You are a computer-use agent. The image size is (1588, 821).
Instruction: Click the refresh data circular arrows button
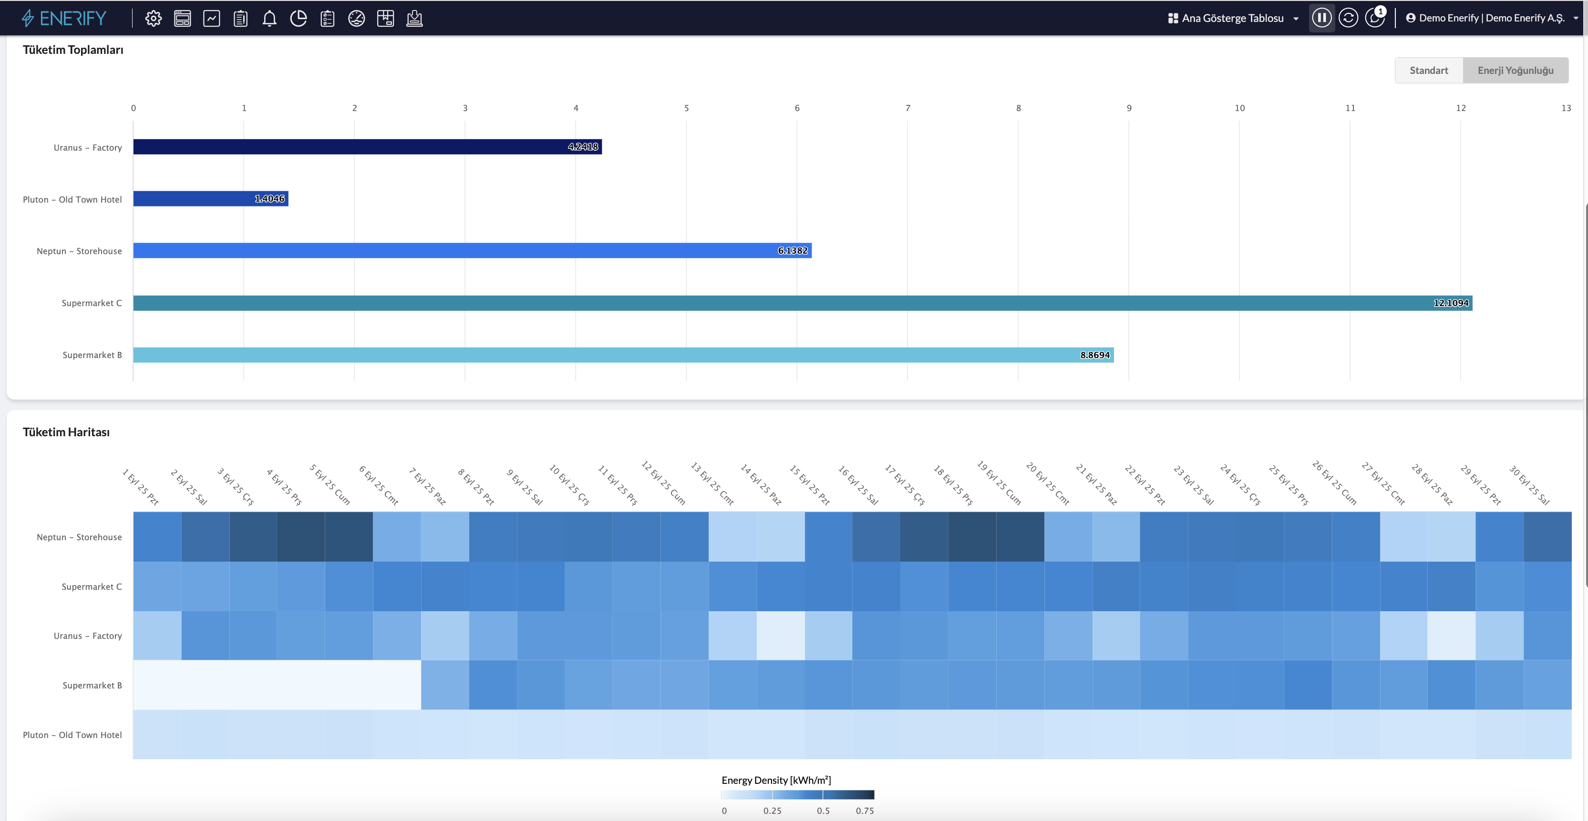[x=1348, y=18]
